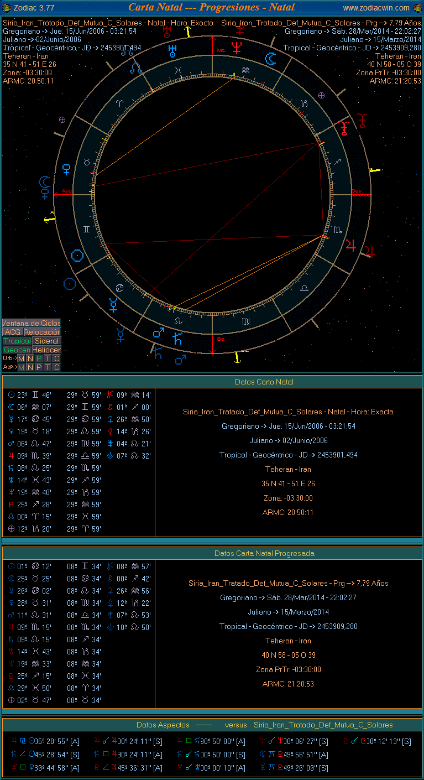This screenshot has height=780, width=424.
Task: Select the blue Venus glyph beside Taurus
Action: [67, 169]
